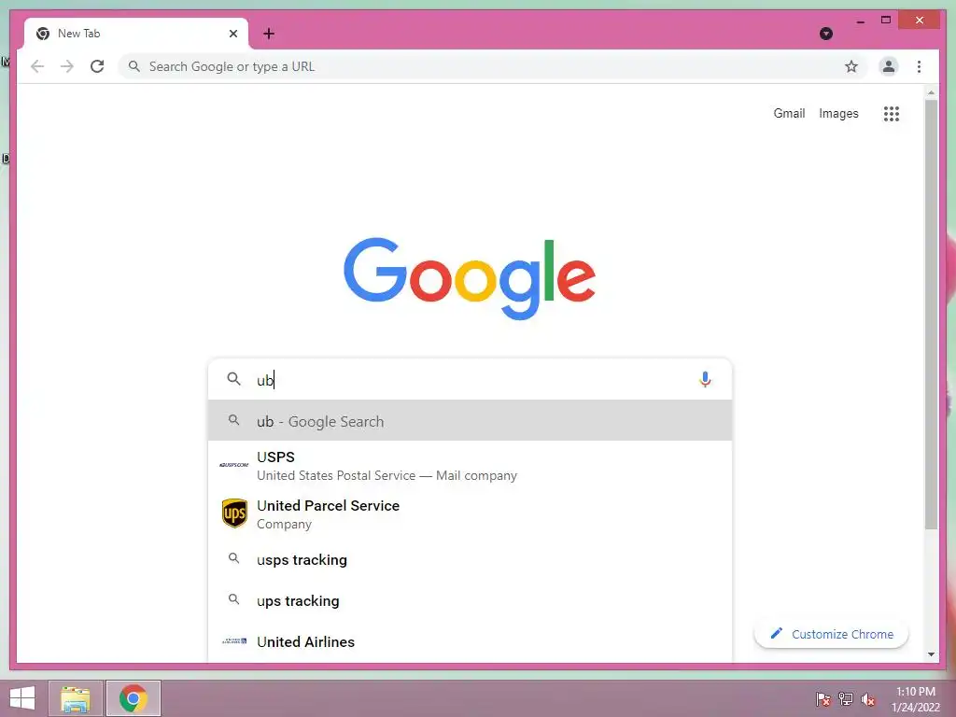Select the USPS suggestion
This screenshot has width=956, height=717.
[470, 465]
